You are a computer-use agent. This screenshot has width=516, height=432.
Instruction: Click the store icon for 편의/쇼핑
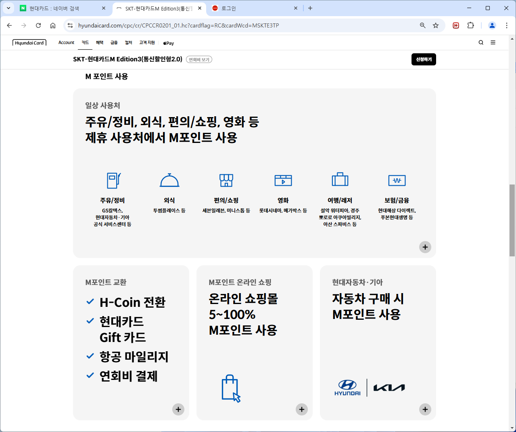click(226, 180)
